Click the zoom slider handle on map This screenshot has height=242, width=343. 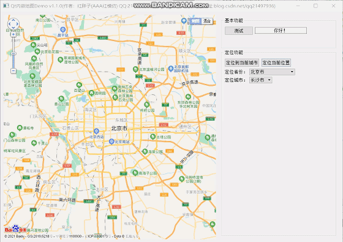coord(13,54)
